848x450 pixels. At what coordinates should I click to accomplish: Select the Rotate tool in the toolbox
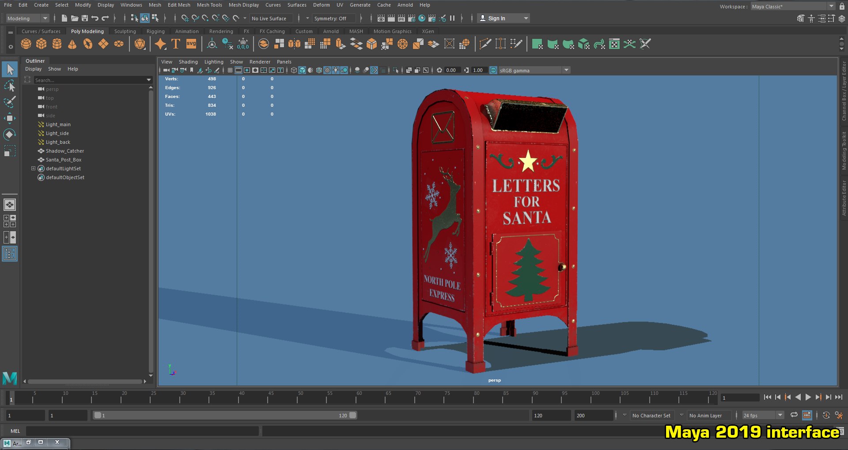10,135
